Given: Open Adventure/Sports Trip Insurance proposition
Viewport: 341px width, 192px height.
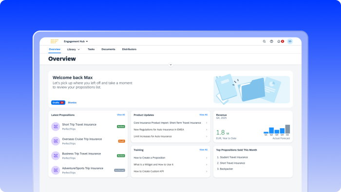Looking at the screenshot, I should [x=83, y=168].
